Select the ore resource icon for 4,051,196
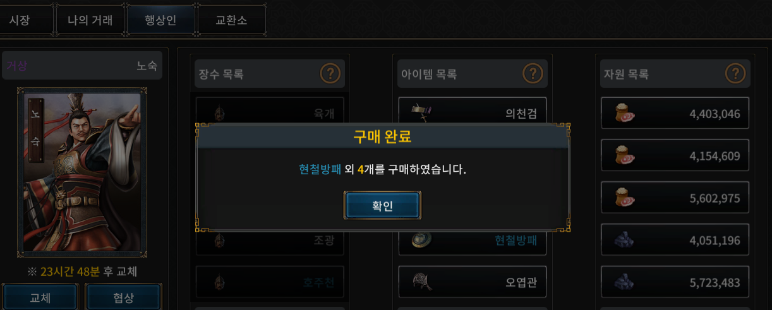Image resolution: width=772 pixels, height=310 pixels. (x=624, y=240)
